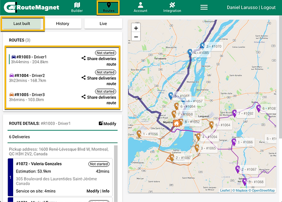Share deliveries route for #R1005
Screen dimensions: 282x202
click(x=102, y=100)
